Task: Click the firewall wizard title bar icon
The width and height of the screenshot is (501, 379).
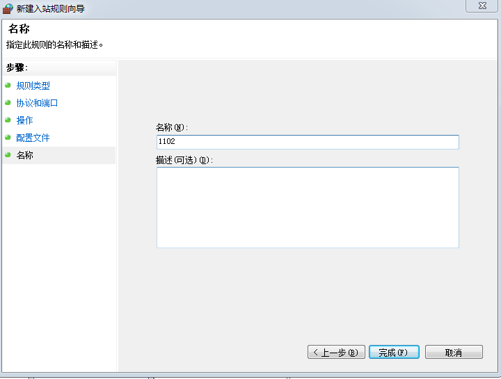Action: pos(8,8)
